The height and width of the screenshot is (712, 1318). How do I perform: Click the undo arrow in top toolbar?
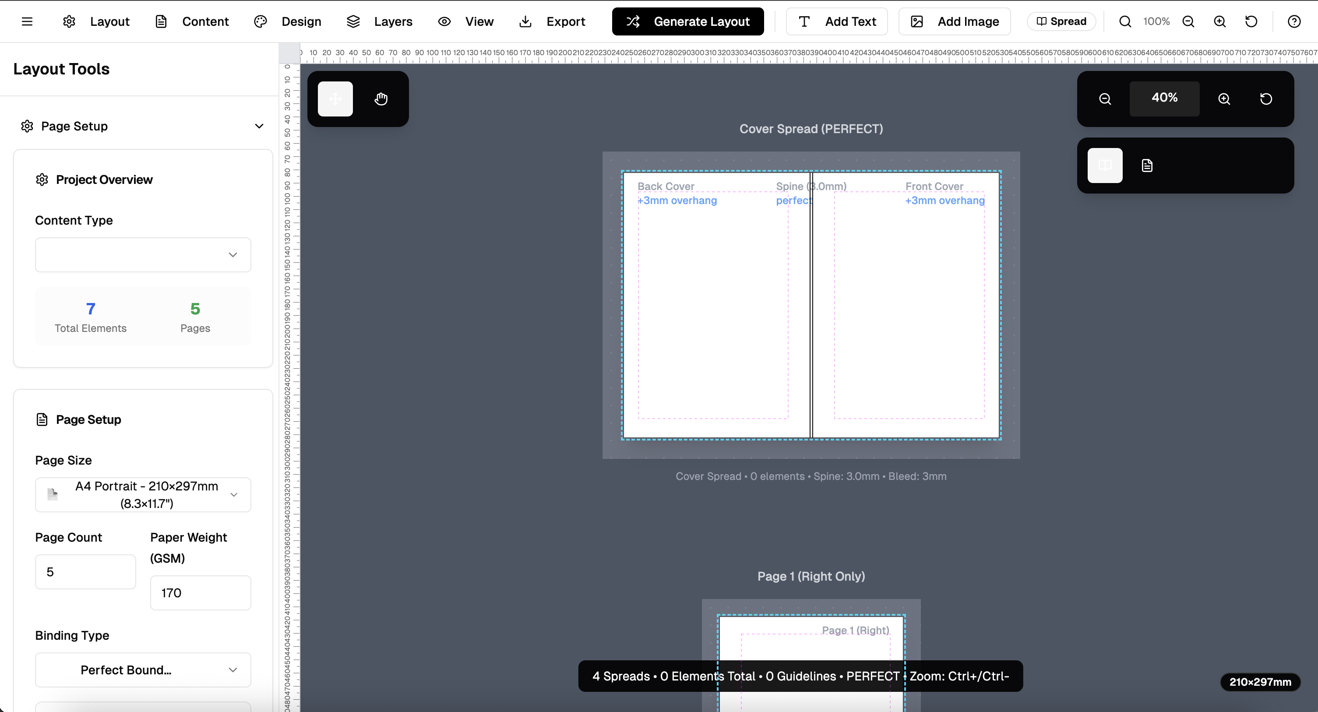(x=1251, y=21)
